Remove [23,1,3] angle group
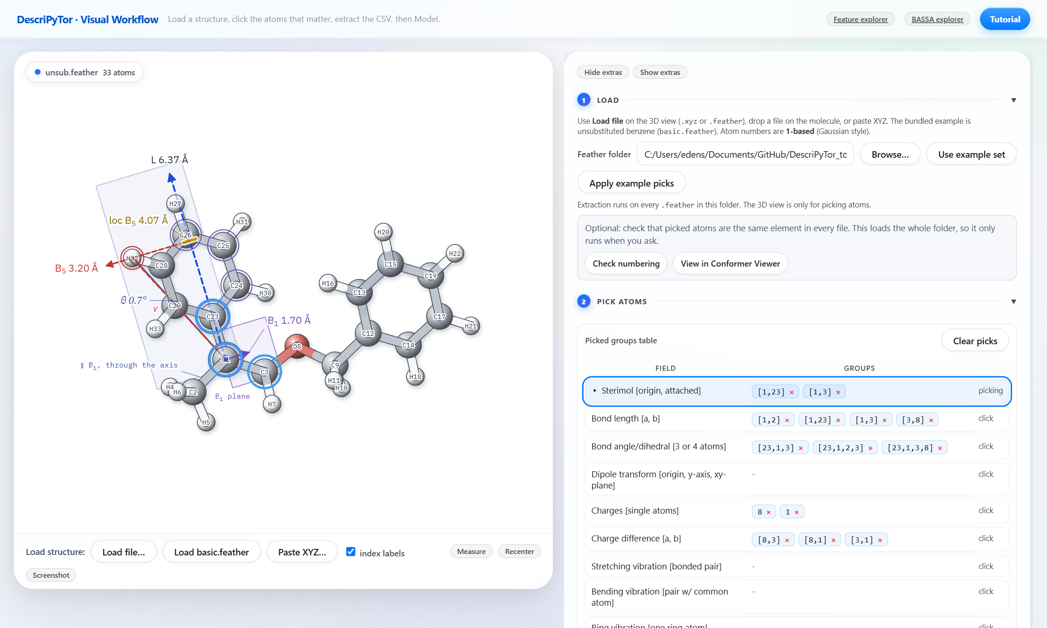The image size is (1047, 628). click(x=800, y=448)
